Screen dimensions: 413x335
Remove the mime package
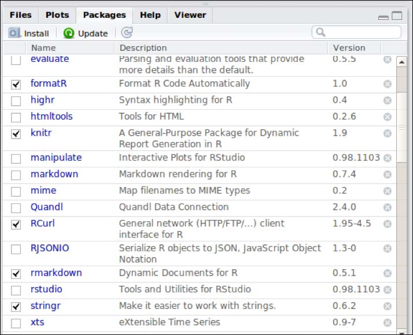(x=387, y=191)
